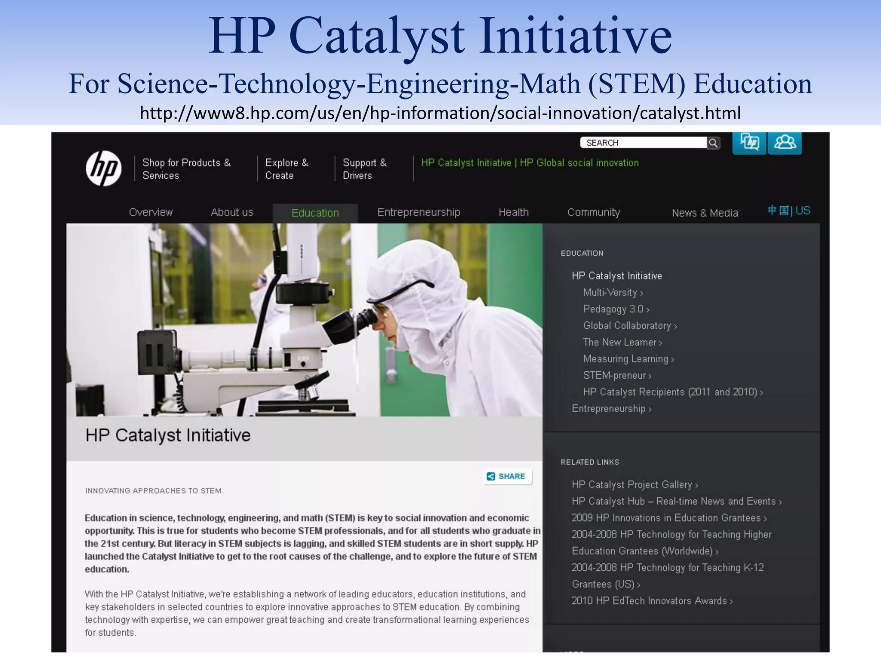881x661 pixels.
Task: Select the Health tab
Action: point(514,212)
